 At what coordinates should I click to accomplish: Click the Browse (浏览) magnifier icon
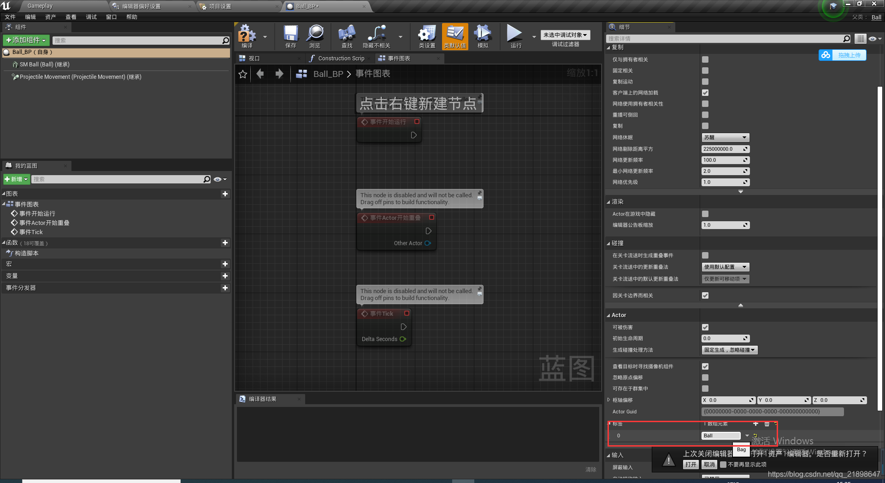point(315,36)
